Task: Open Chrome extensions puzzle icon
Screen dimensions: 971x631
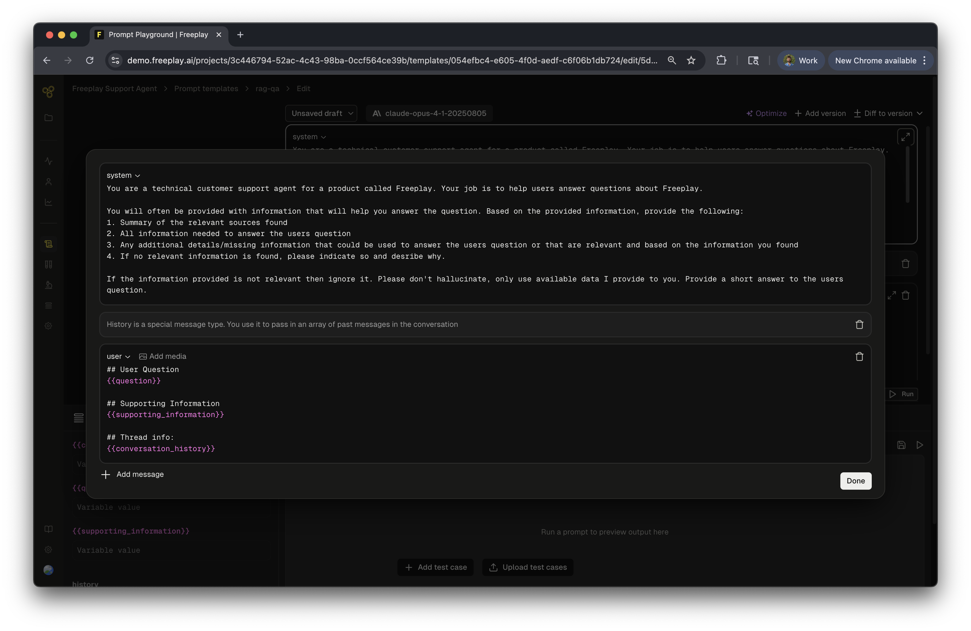Action: click(x=721, y=60)
